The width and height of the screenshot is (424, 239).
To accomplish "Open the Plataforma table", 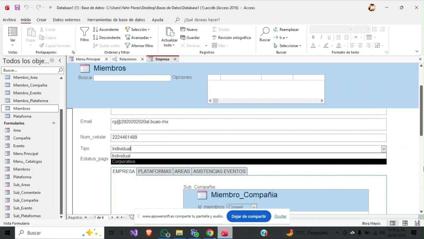I will [x=22, y=116].
